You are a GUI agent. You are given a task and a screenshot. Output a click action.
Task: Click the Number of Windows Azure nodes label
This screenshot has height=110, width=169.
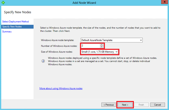click(59, 46)
